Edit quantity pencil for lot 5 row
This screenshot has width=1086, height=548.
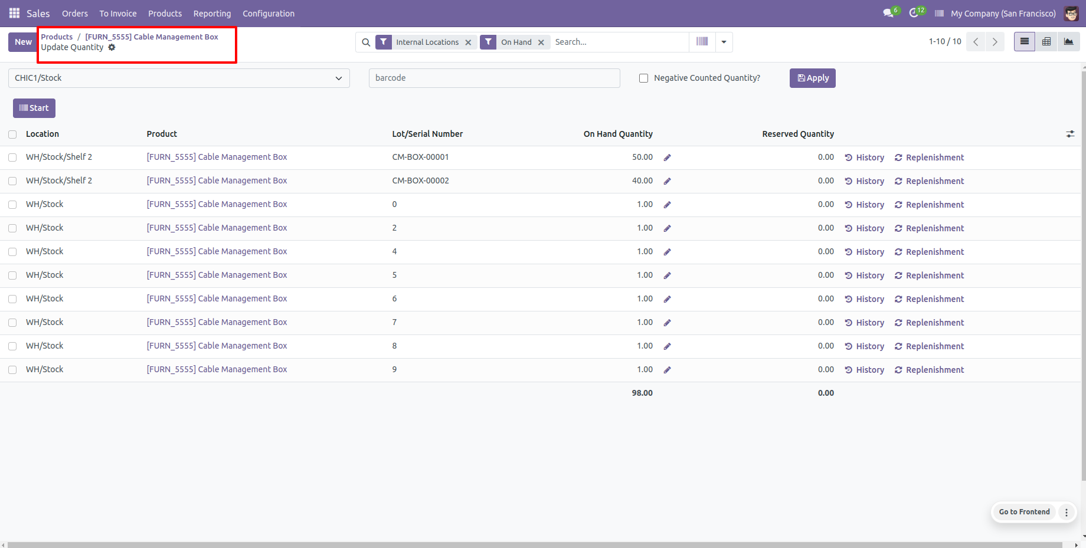point(667,275)
